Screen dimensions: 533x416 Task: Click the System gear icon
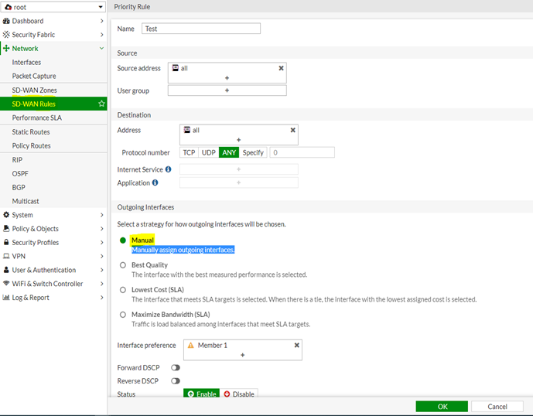tap(6, 215)
